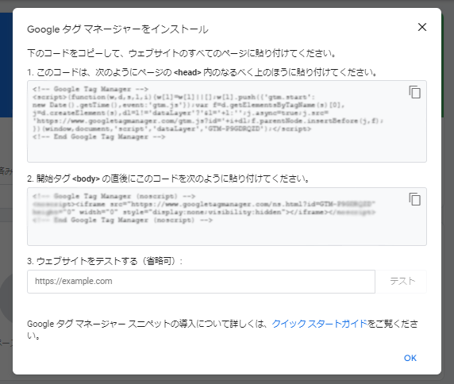
Task: Select the step 2 <body> instruction line
Action: 168,179
